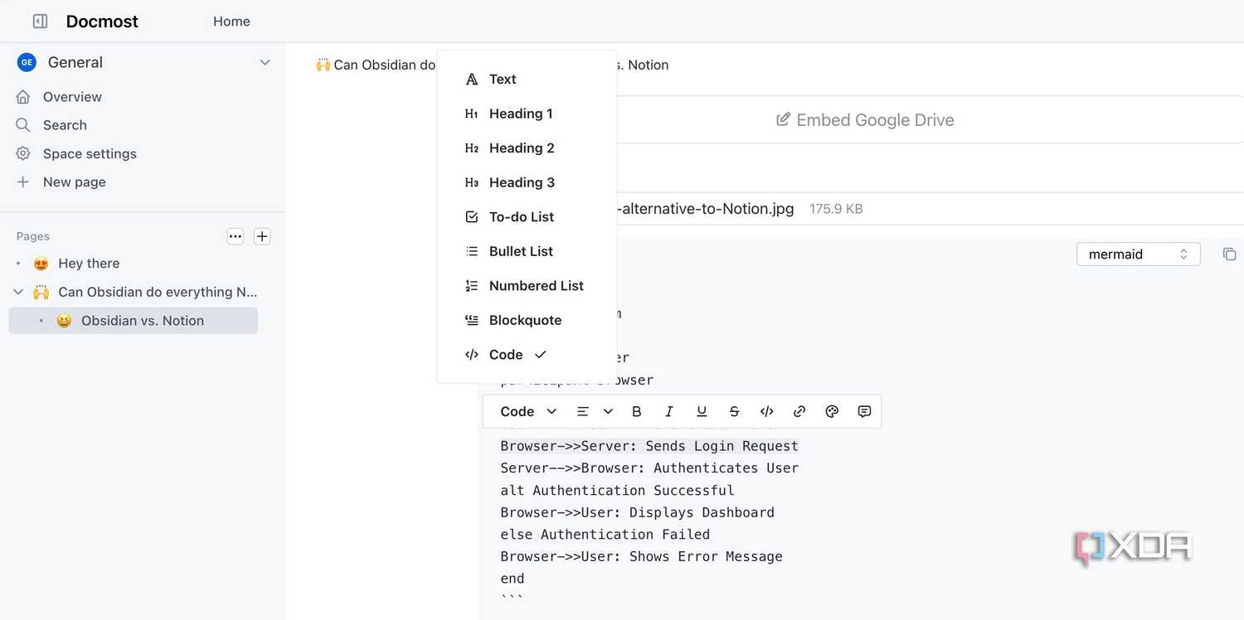Image resolution: width=1244 pixels, height=620 pixels.
Task: Select Text from the block type menu
Action: click(x=527, y=80)
